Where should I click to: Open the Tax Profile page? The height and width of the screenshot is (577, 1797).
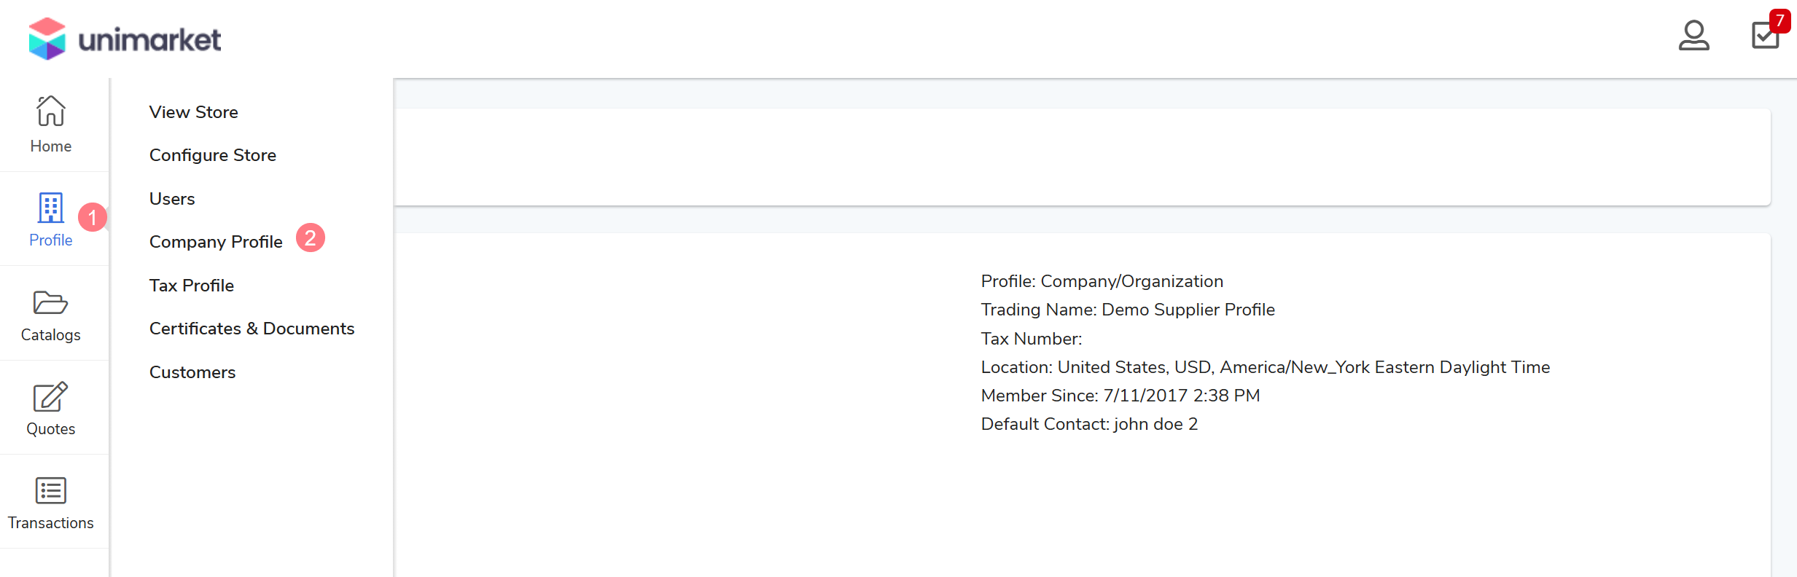click(192, 286)
